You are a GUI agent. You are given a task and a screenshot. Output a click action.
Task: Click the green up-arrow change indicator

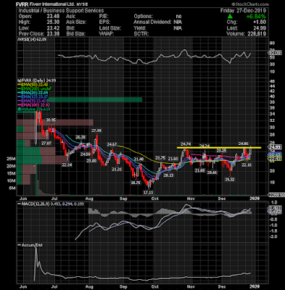point(230,17)
